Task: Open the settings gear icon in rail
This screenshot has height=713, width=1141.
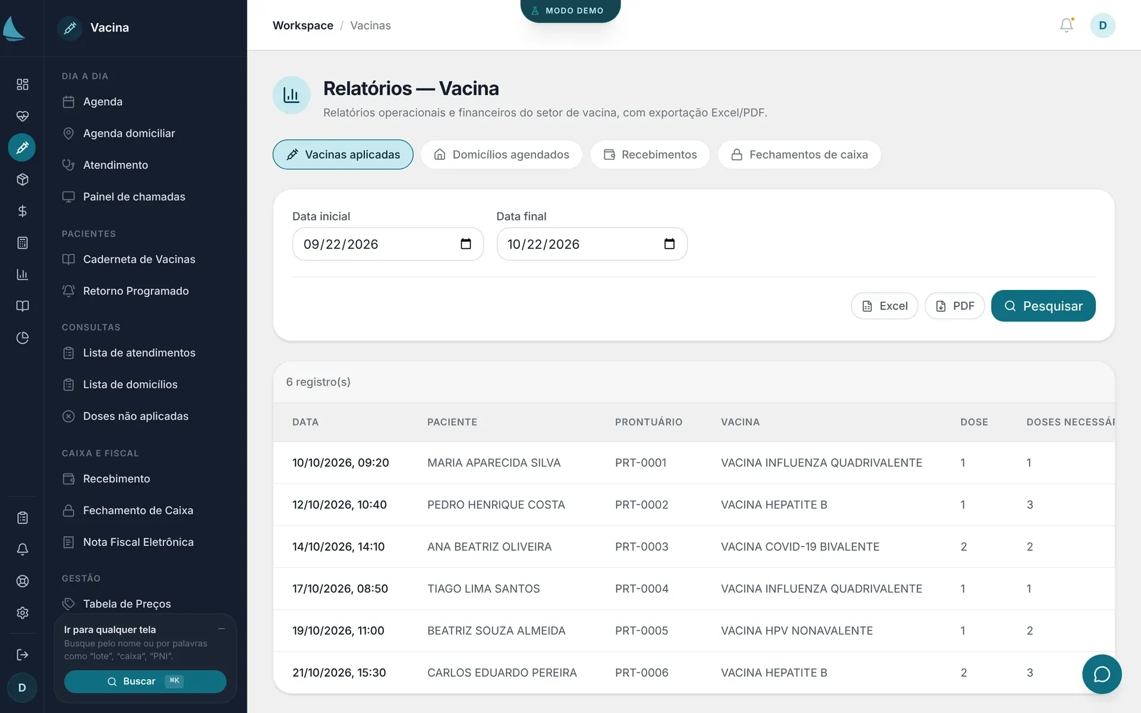Action: 22,613
